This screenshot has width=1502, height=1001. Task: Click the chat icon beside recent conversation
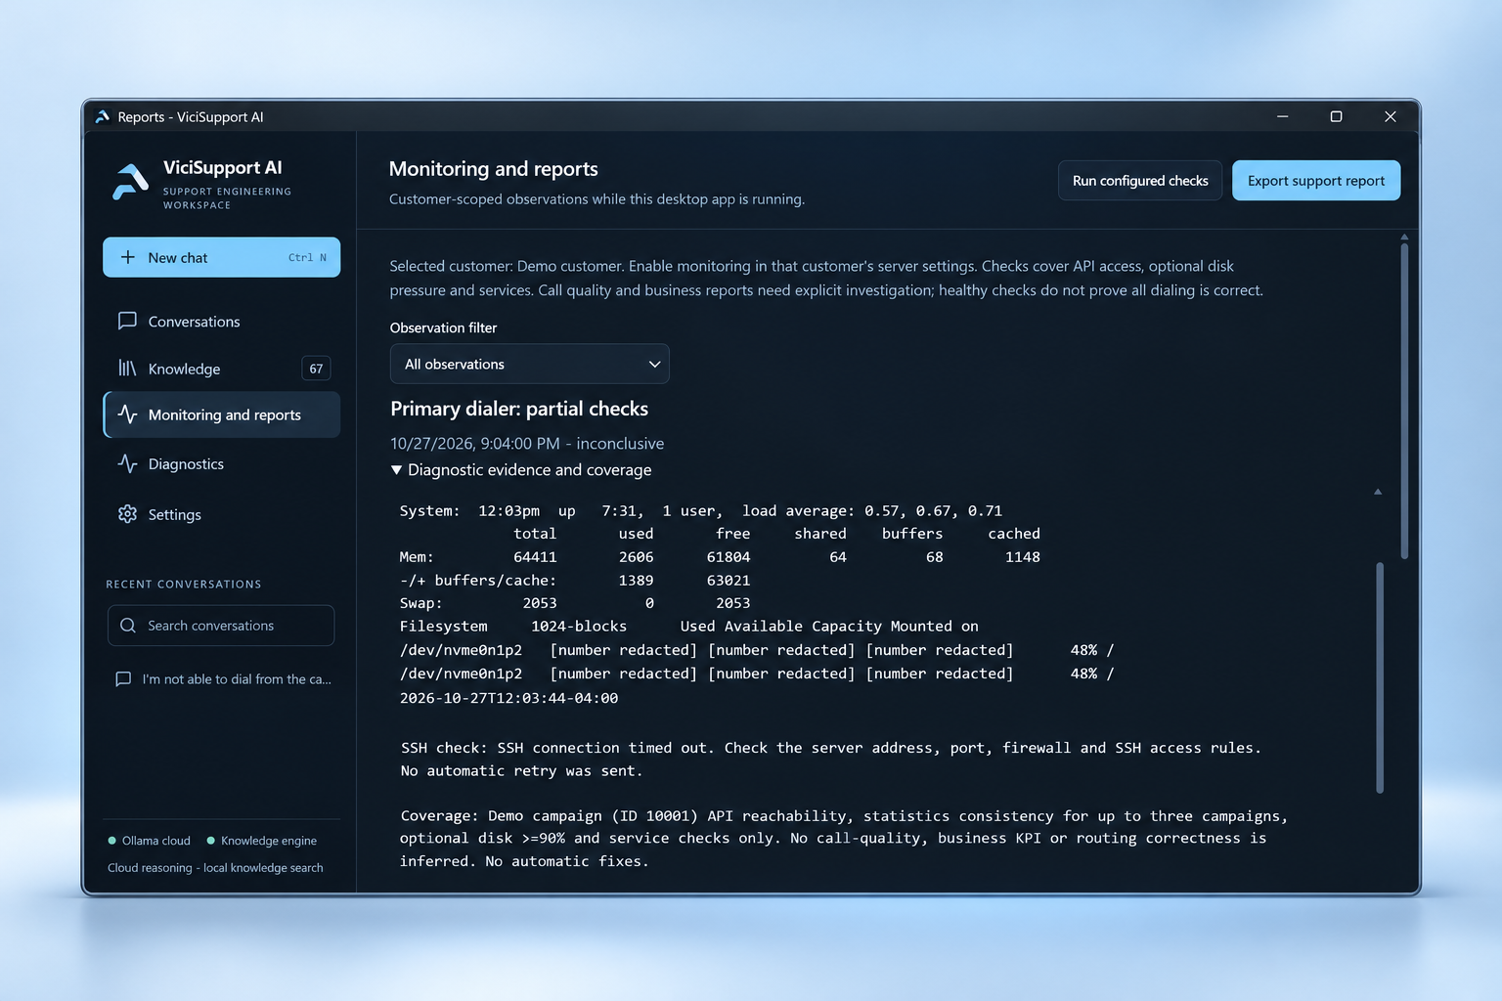(x=123, y=679)
